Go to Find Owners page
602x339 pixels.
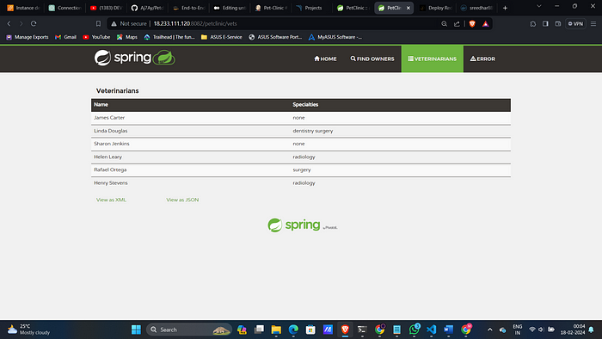coord(372,59)
